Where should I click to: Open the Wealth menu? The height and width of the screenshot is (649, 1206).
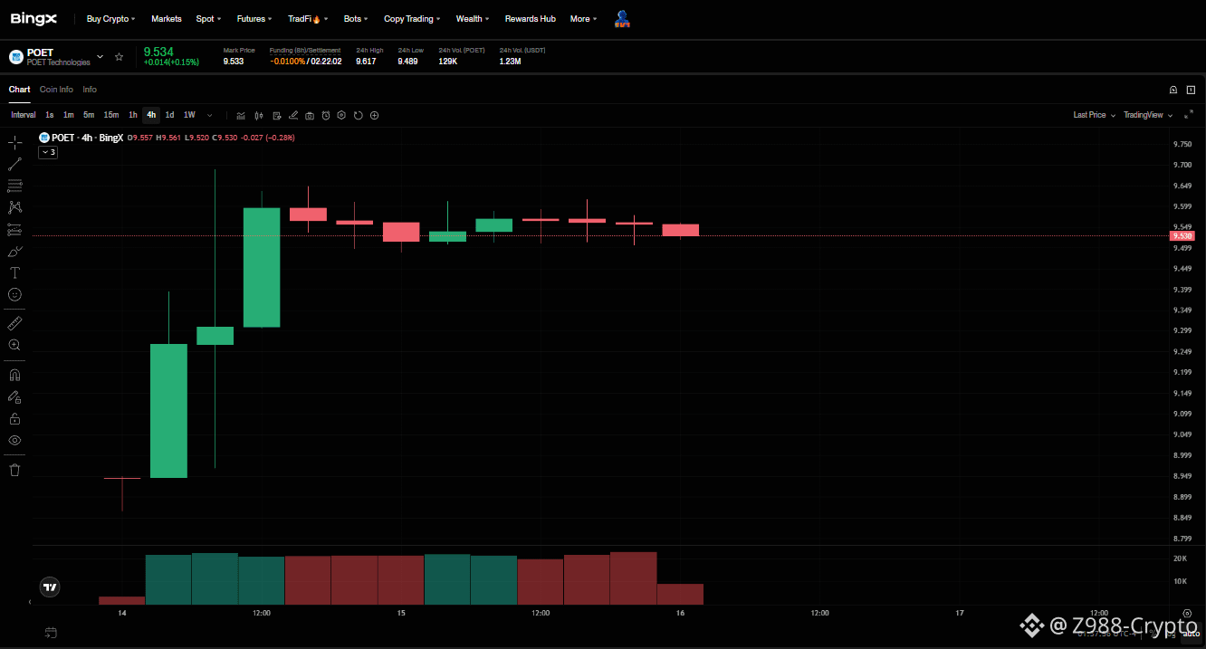(472, 18)
